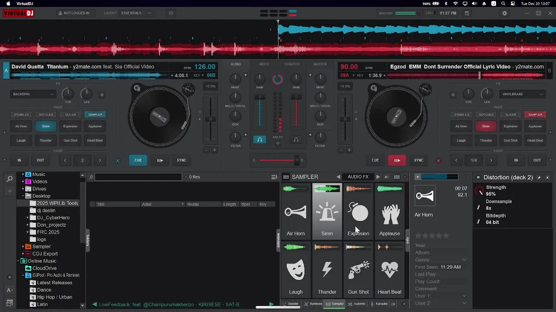Screen dimensions: 556x312
Task: Click left deck Thunder pad
Action: pos(46,140)
